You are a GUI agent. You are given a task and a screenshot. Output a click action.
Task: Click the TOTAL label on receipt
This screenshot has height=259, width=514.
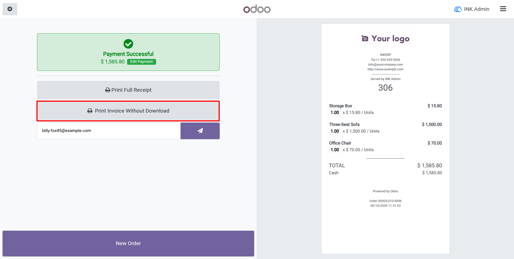click(x=337, y=166)
